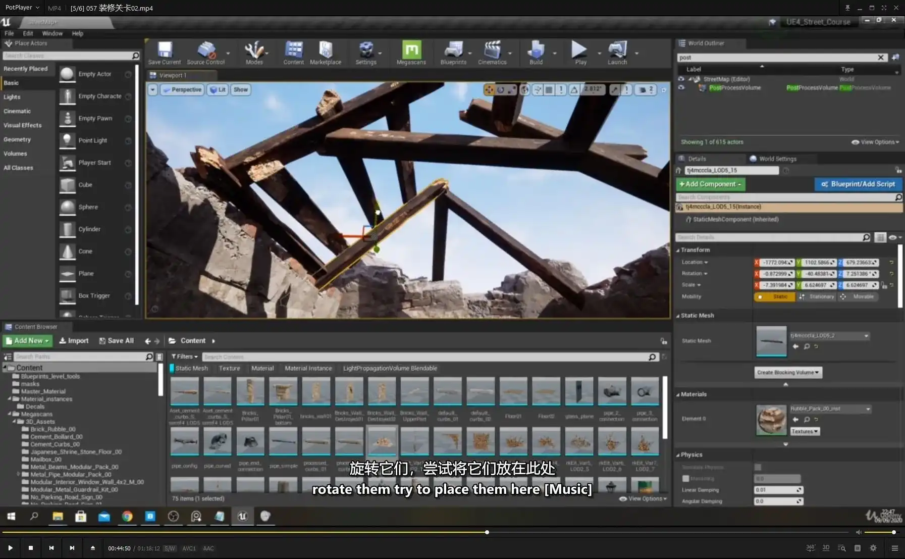Image resolution: width=905 pixels, height=559 pixels.
Task: Open the Add Component dropdown
Action: point(710,184)
